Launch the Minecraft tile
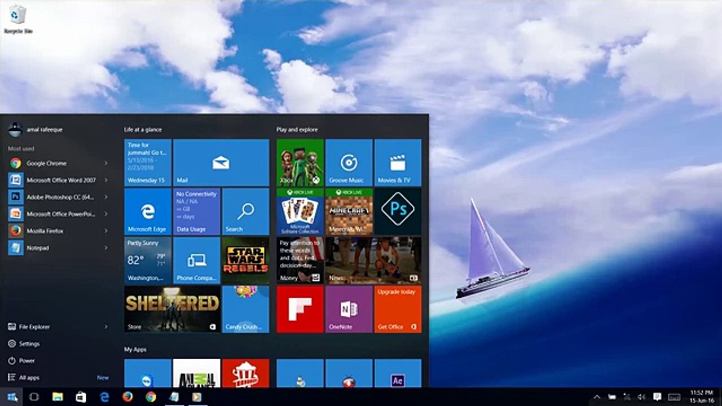 (x=349, y=211)
